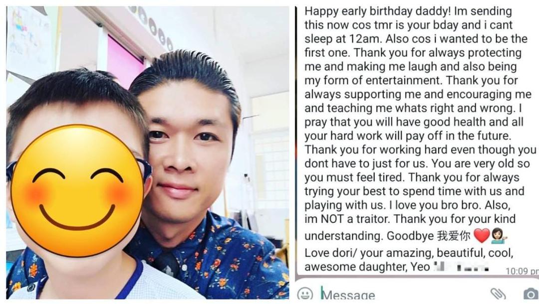Image resolution: width=539 pixels, height=304 pixels.
Task: Open the emoji picker in message bar
Action: (305, 295)
